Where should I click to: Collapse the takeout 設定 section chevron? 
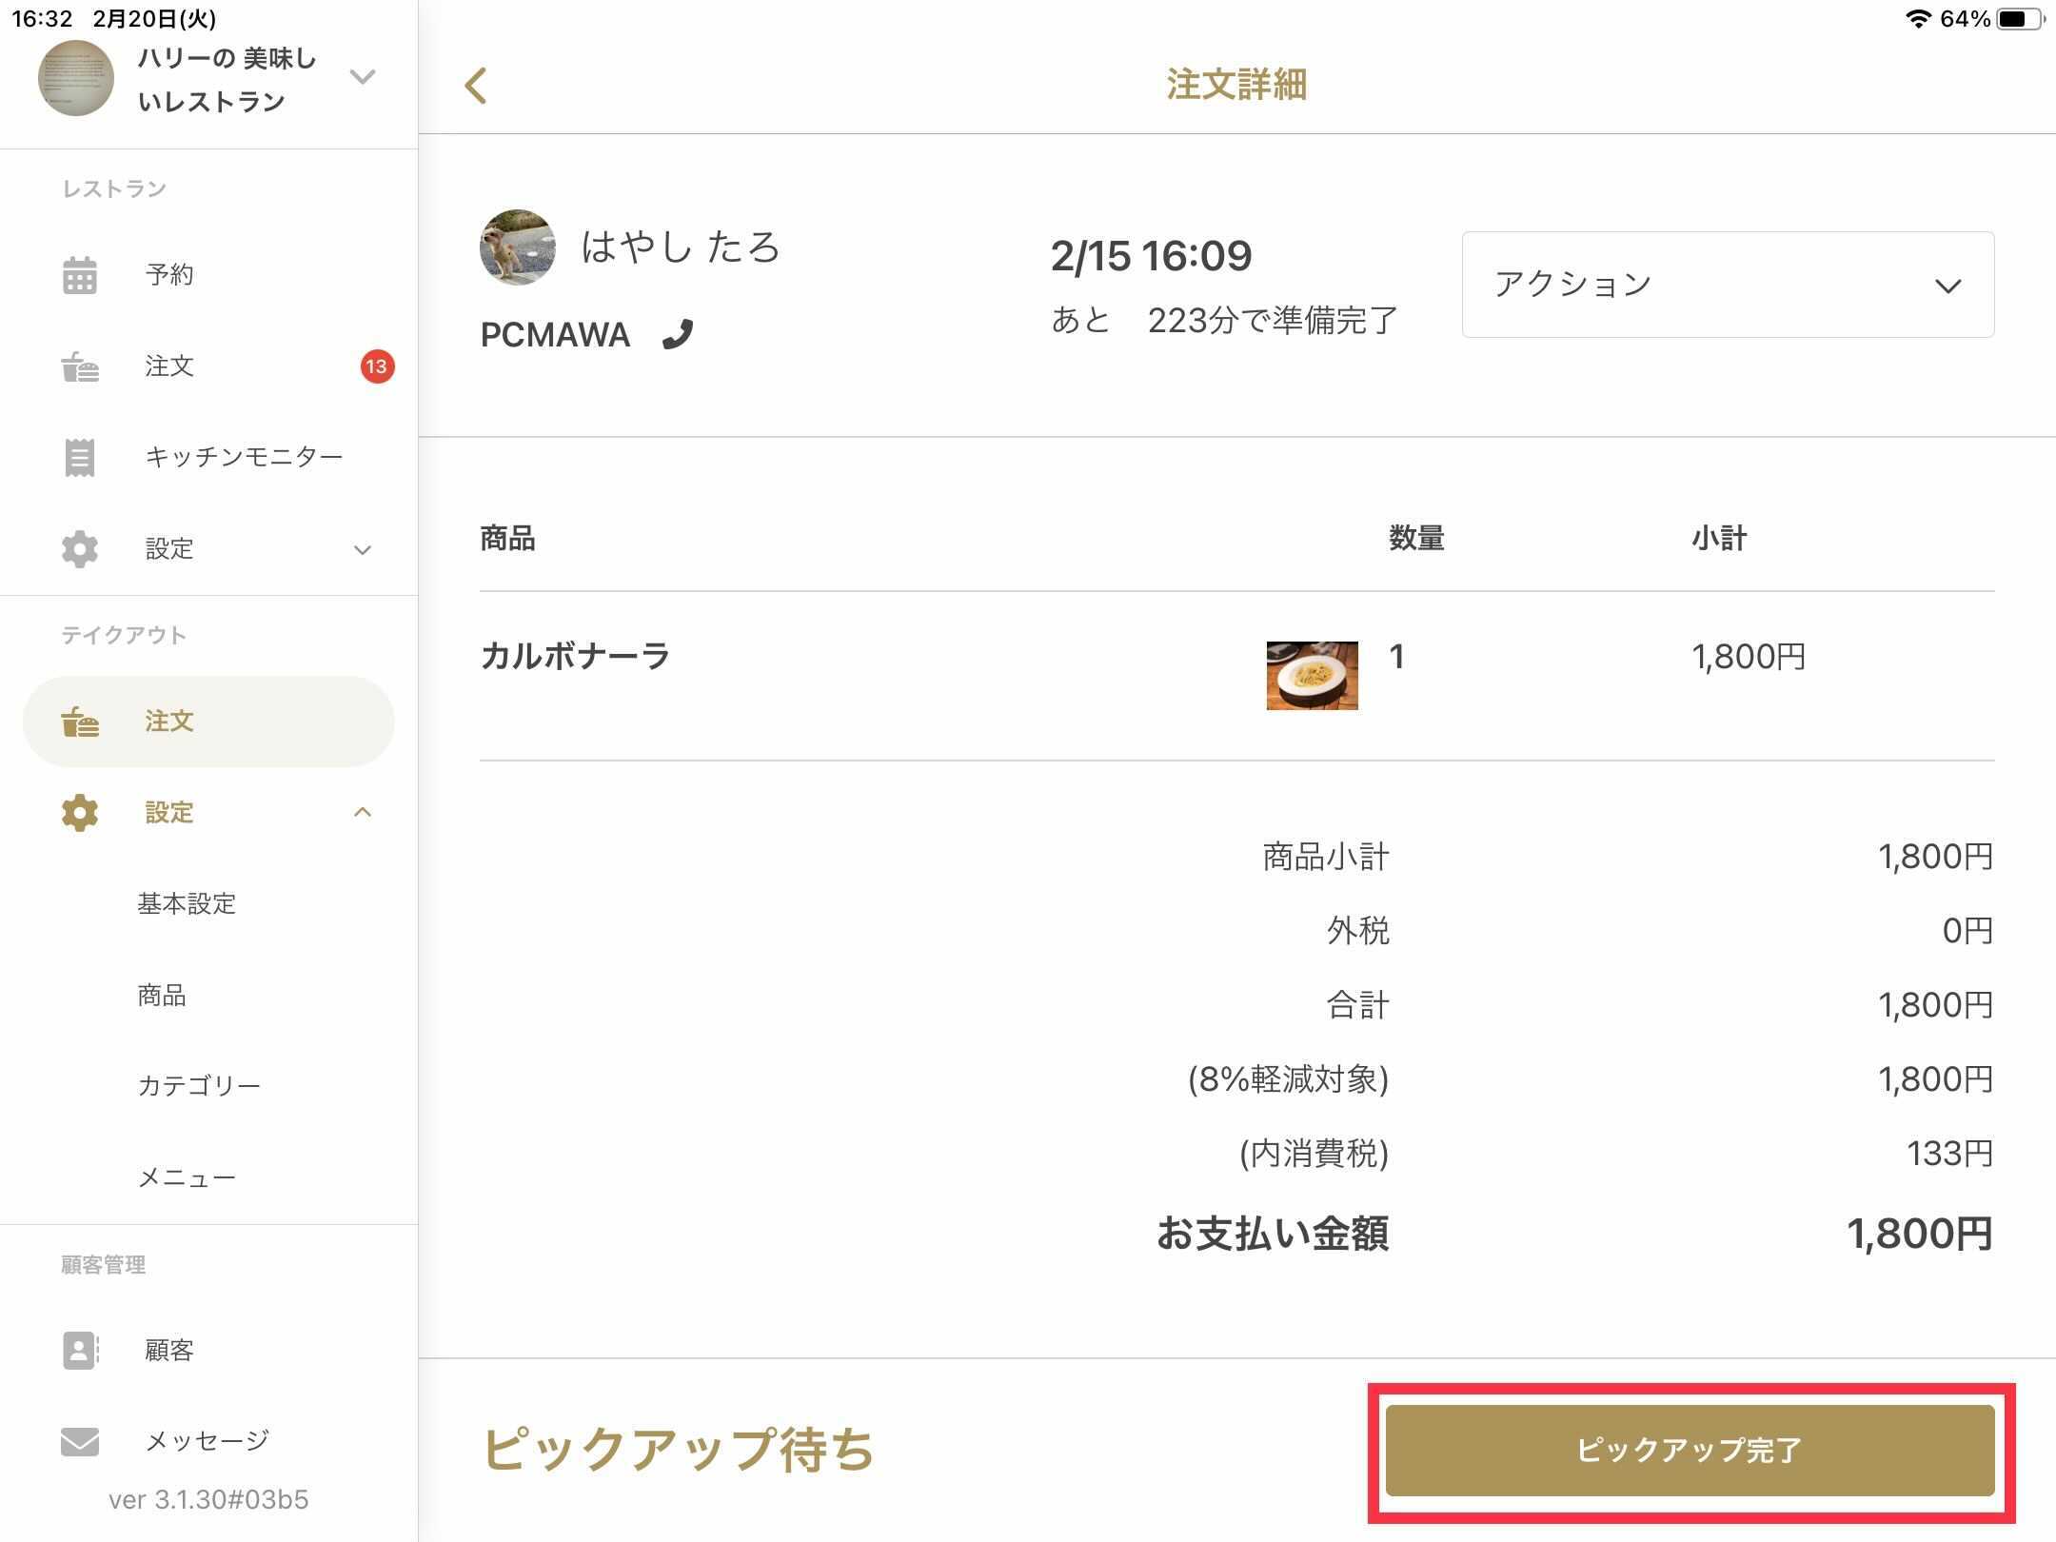[363, 812]
